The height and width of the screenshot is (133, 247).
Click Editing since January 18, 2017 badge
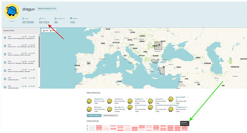pyautogui.click(x=47, y=9)
